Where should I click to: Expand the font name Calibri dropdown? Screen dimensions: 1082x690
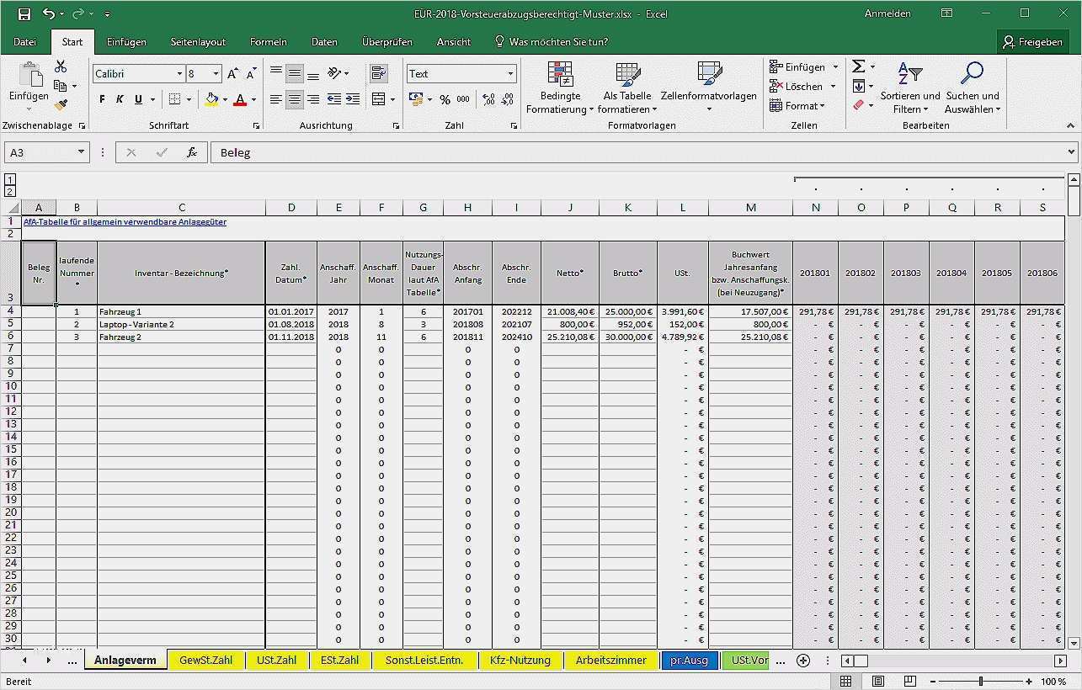(179, 74)
